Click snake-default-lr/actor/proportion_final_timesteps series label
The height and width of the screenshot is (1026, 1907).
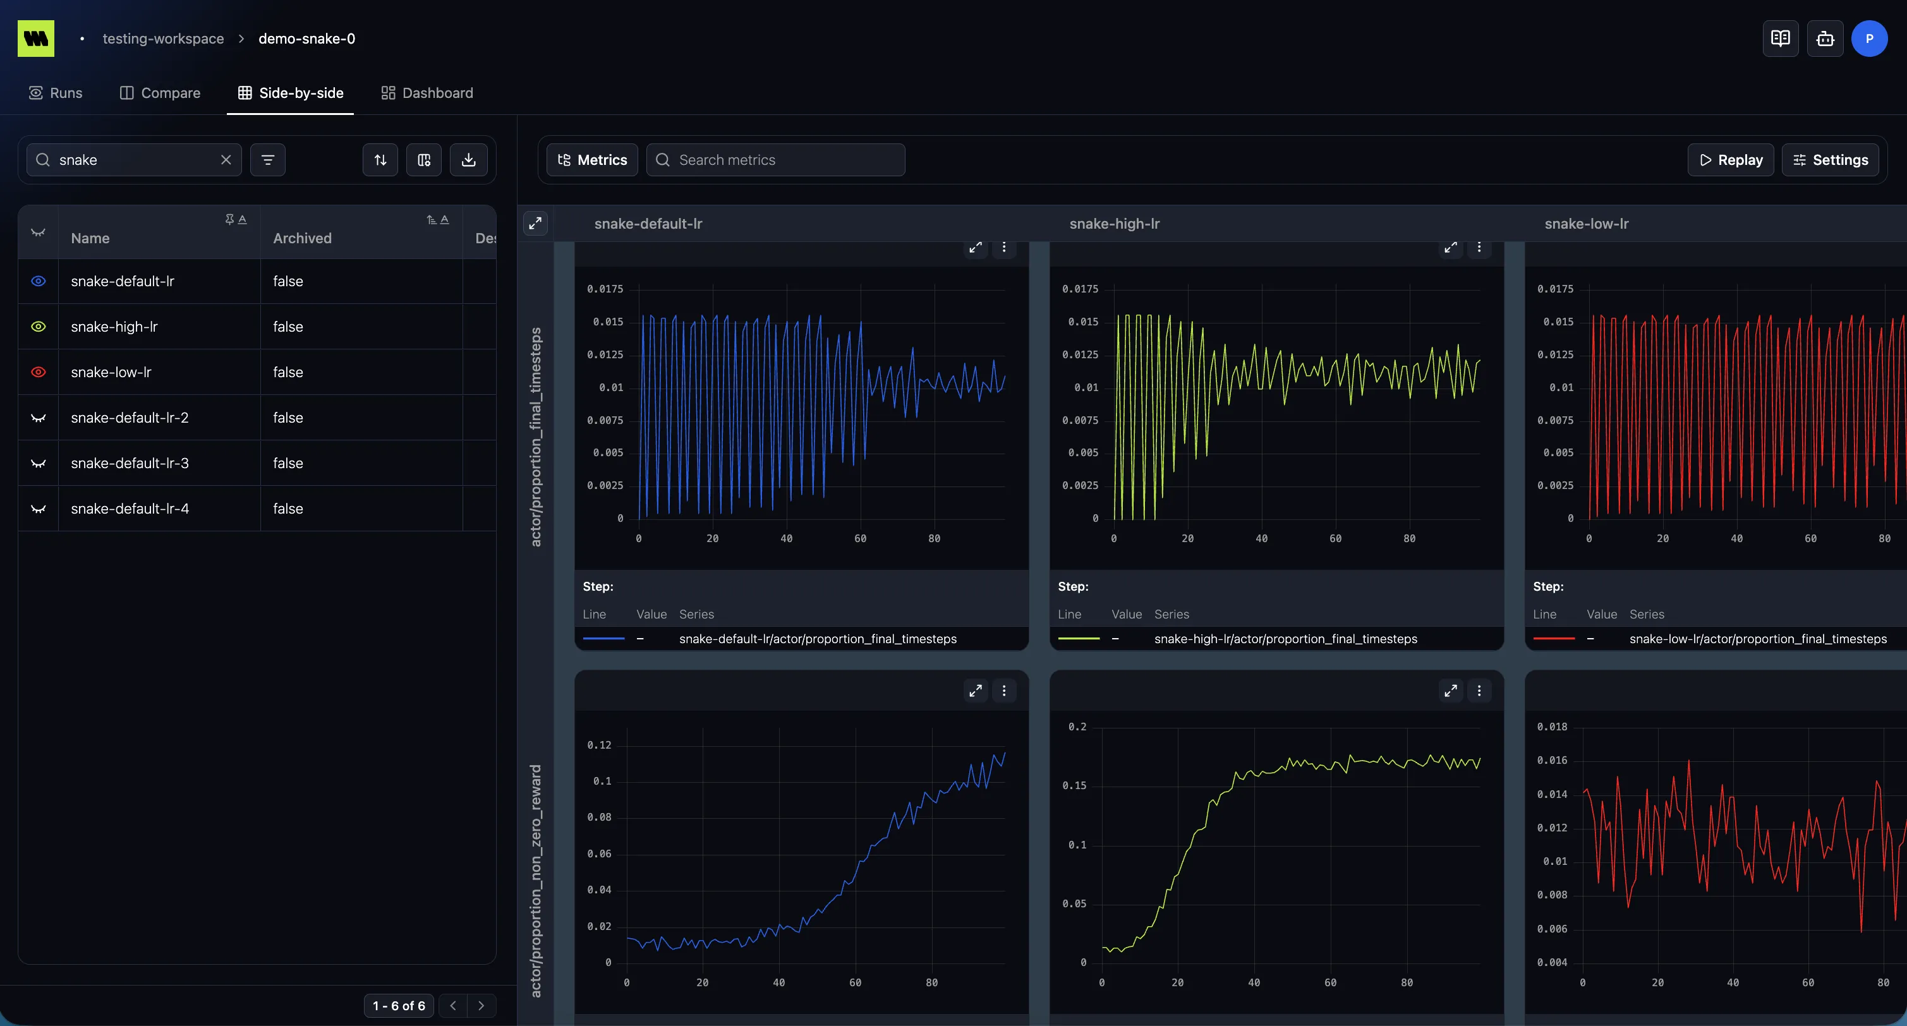(818, 639)
